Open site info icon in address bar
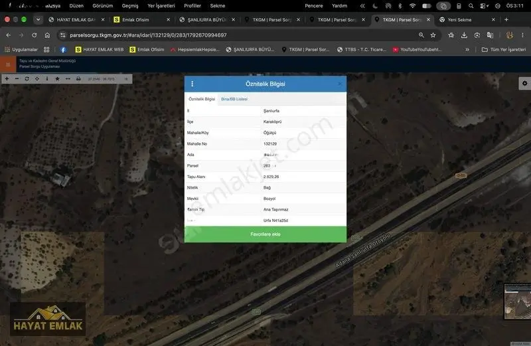 point(62,35)
